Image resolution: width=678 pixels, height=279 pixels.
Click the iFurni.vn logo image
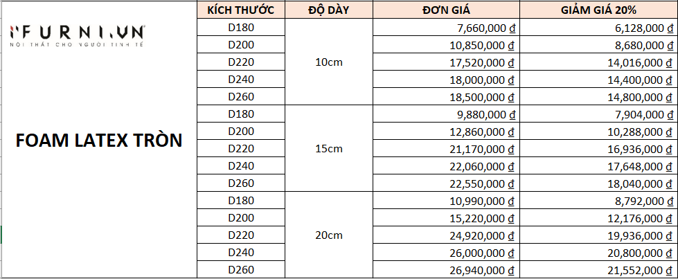(x=78, y=36)
